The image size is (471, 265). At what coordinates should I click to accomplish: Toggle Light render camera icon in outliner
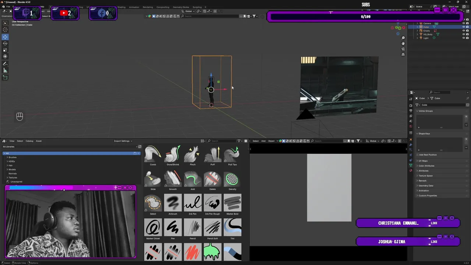click(467, 38)
